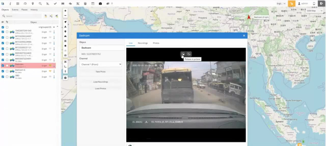Toggle the marker pin tool on map toolbar
Viewport: 326px width, 146px height.
tap(65, 32)
